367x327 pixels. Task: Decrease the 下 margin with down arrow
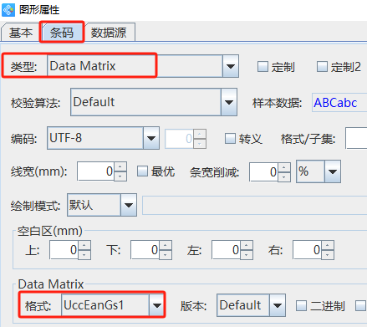click(166, 255)
